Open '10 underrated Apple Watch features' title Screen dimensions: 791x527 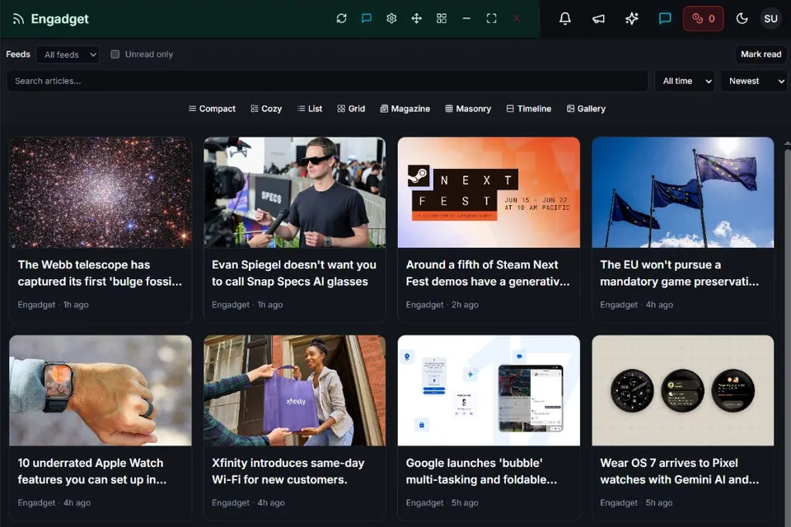point(92,471)
